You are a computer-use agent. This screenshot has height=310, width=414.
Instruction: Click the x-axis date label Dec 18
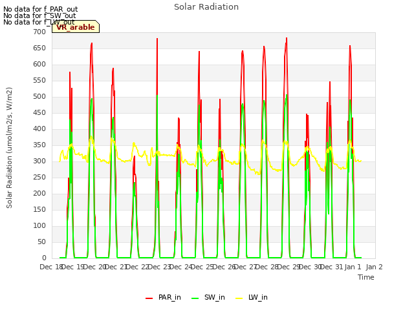pyautogui.click(x=50, y=267)
